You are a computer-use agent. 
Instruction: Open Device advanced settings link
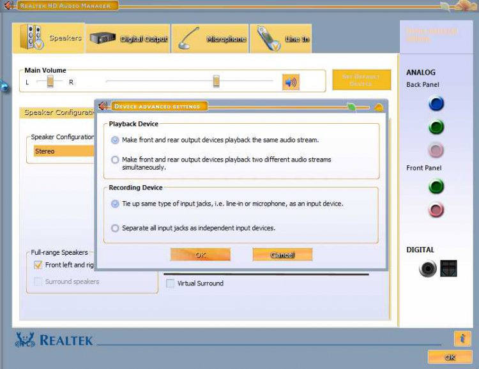pos(431,34)
